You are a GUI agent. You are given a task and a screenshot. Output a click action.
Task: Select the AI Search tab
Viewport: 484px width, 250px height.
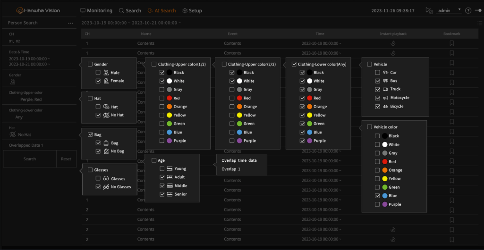coord(162,10)
